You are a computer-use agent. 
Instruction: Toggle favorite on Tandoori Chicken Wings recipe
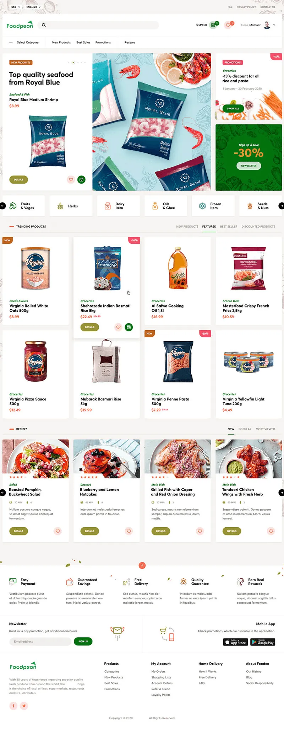271,531
